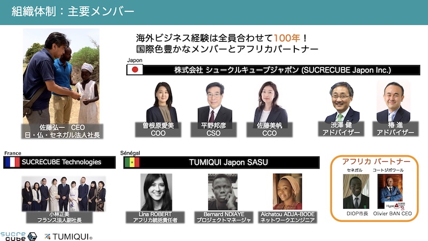The image size is (428, 241).
Task: Click the Bernard NDIAYE caption
Action: (x=224, y=217)
